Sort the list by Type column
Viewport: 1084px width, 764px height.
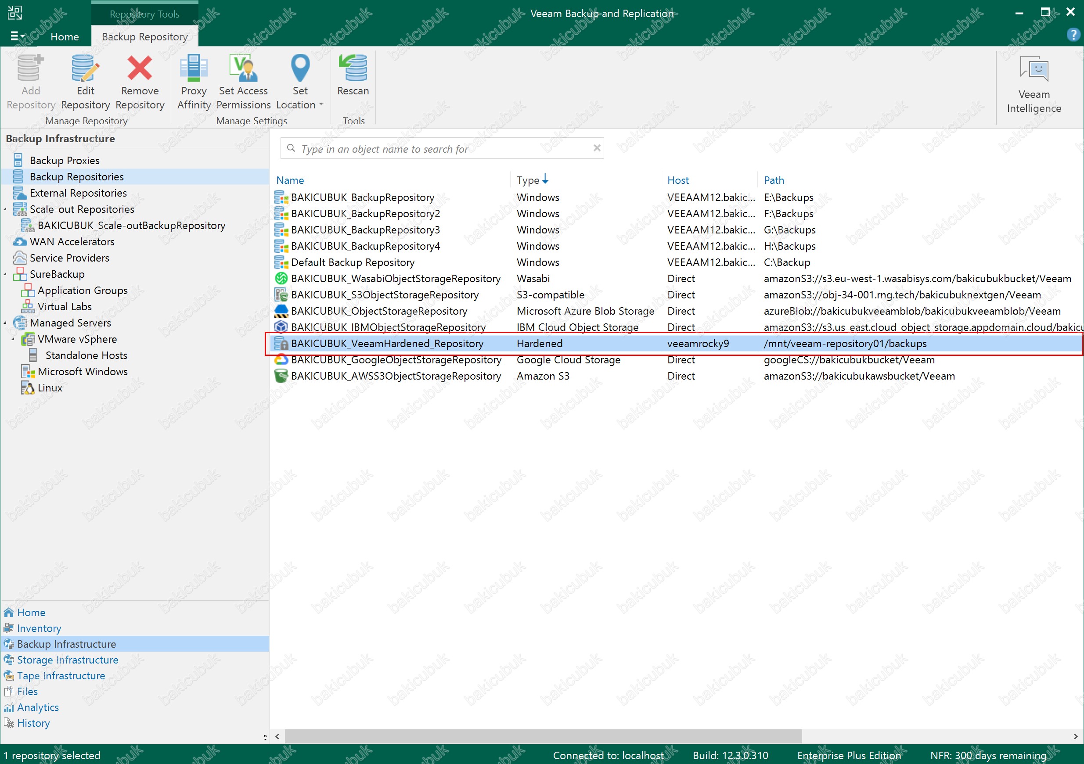[x=528, y=180]
